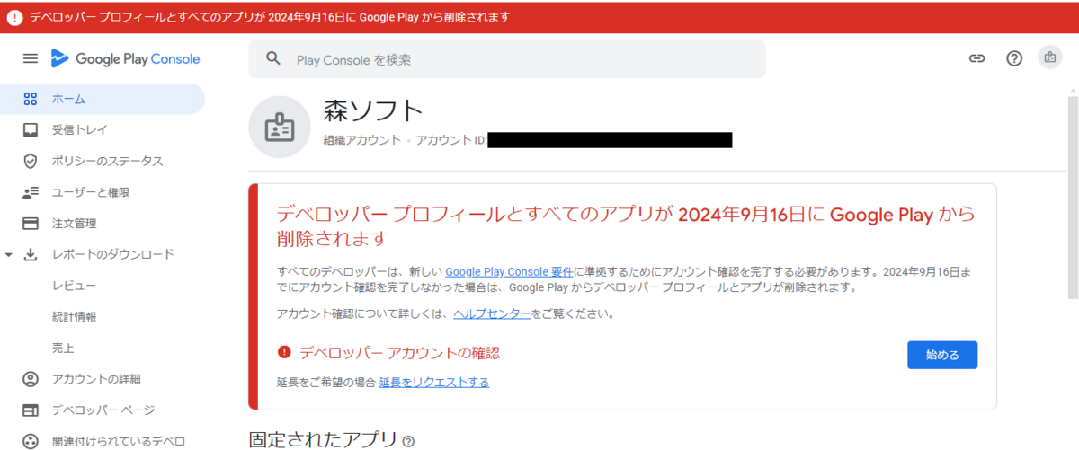The width and height of the screenshot is (1079, 450).
Task: Follow the ヘルプセンター link
Action: point(492,314)
